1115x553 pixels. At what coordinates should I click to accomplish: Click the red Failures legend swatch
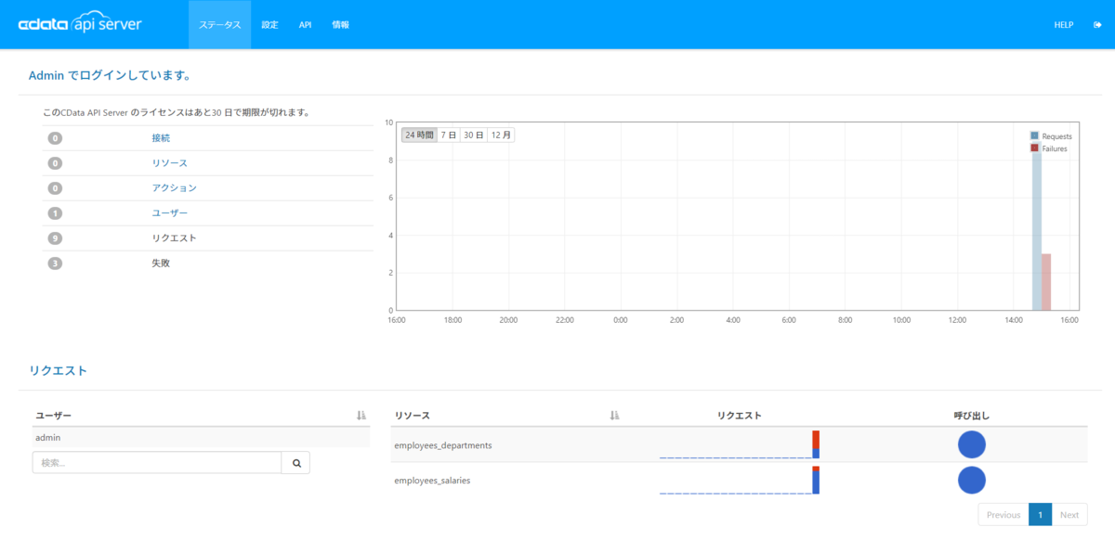pyautogui.click(x=1034, y=148)
